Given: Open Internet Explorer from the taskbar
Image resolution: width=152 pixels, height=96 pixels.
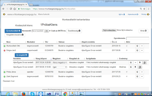Looking at the screenshot, I should 8,94.
